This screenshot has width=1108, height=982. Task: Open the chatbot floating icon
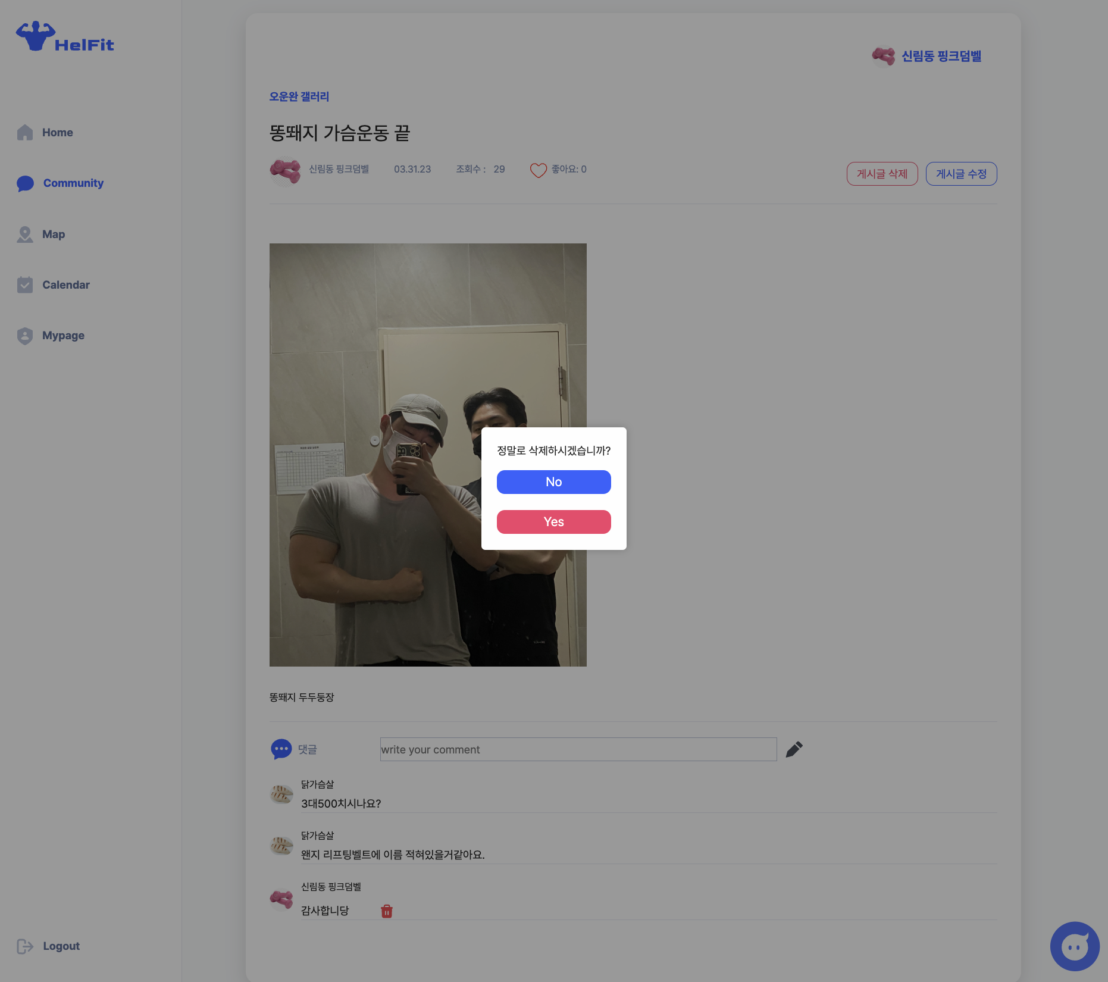tap(1075, 946)
